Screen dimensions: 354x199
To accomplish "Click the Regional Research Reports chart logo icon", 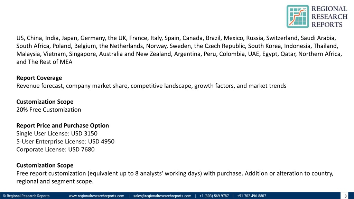I will point(298,17).
